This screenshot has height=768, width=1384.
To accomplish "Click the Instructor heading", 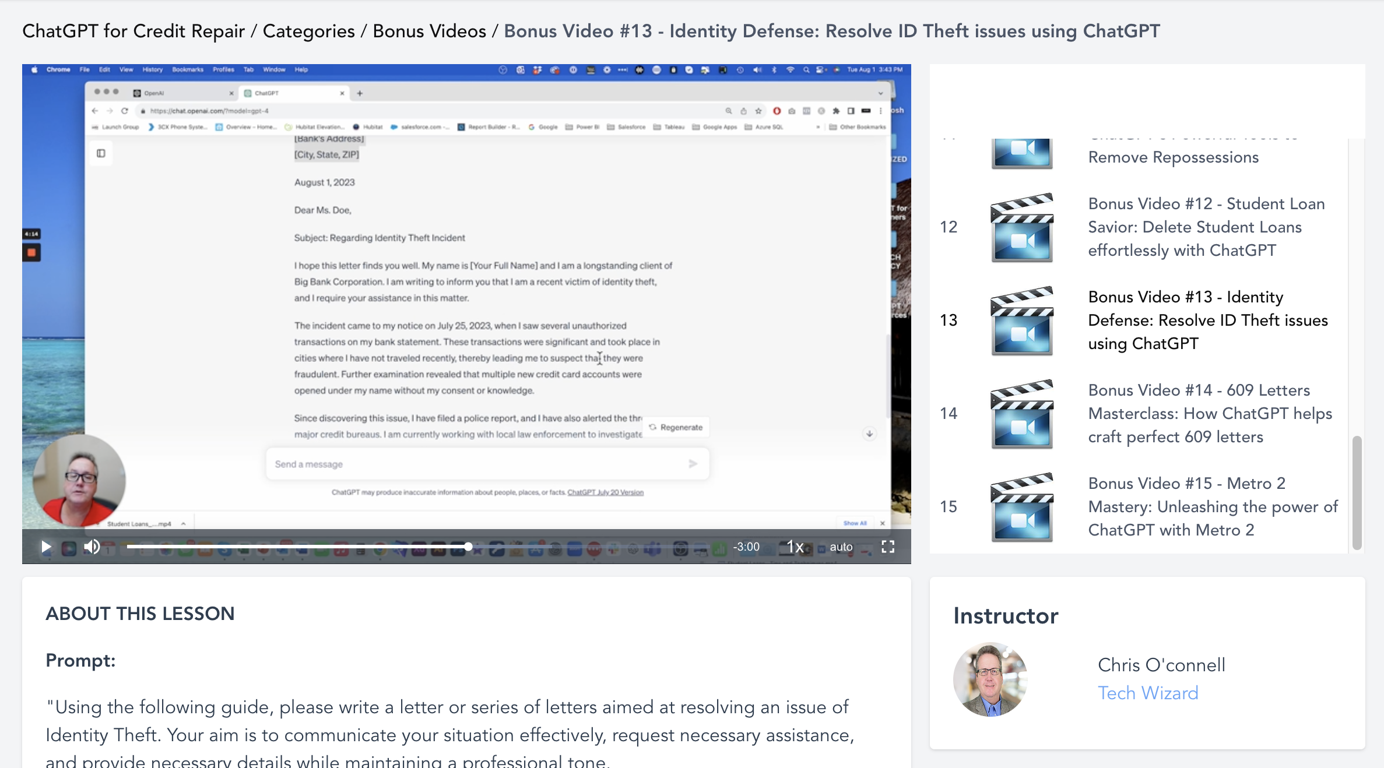I will pos(1006,616).
